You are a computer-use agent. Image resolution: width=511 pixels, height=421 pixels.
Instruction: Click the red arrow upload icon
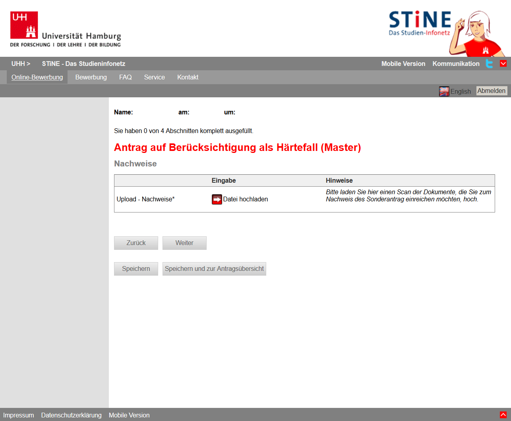217,199
